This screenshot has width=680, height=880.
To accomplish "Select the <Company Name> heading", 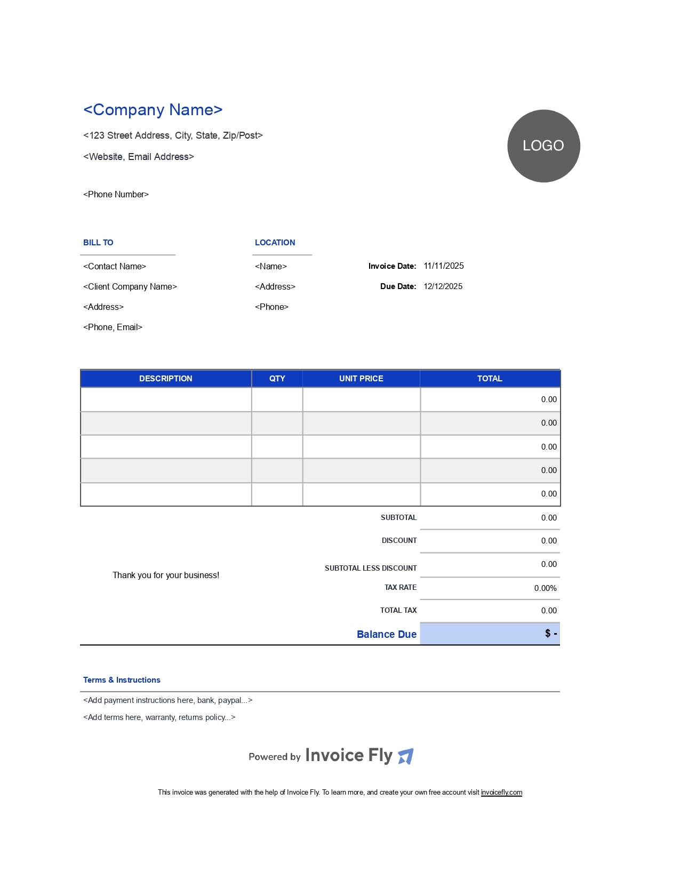I will click(153, 110).
